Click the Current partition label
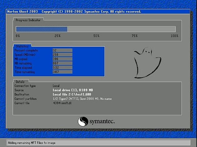Viewport: 197px width, 147px height. pyautogui.click(x=26, y=99)
